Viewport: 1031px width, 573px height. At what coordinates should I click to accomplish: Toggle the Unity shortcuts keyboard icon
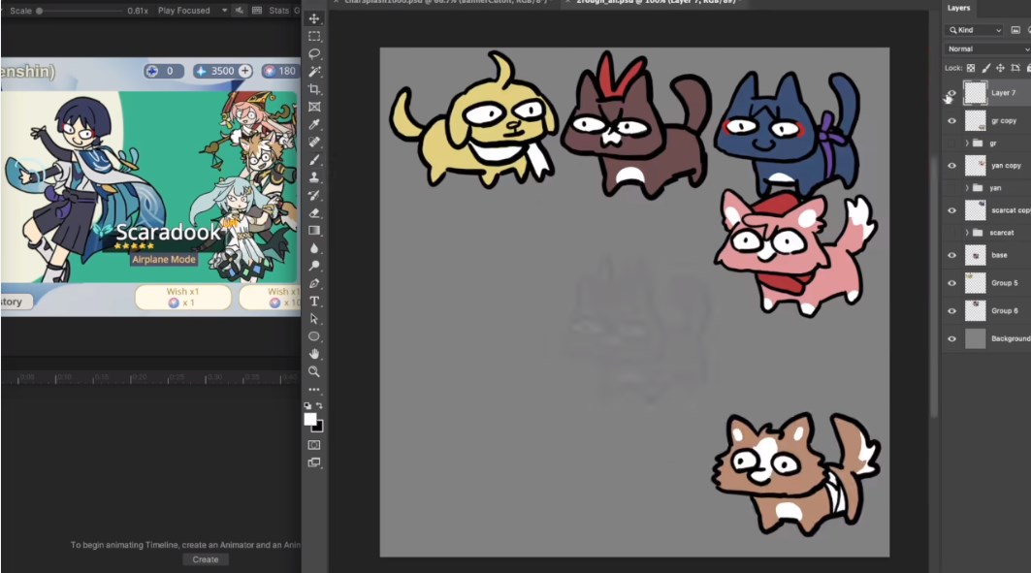coord(257,11)
